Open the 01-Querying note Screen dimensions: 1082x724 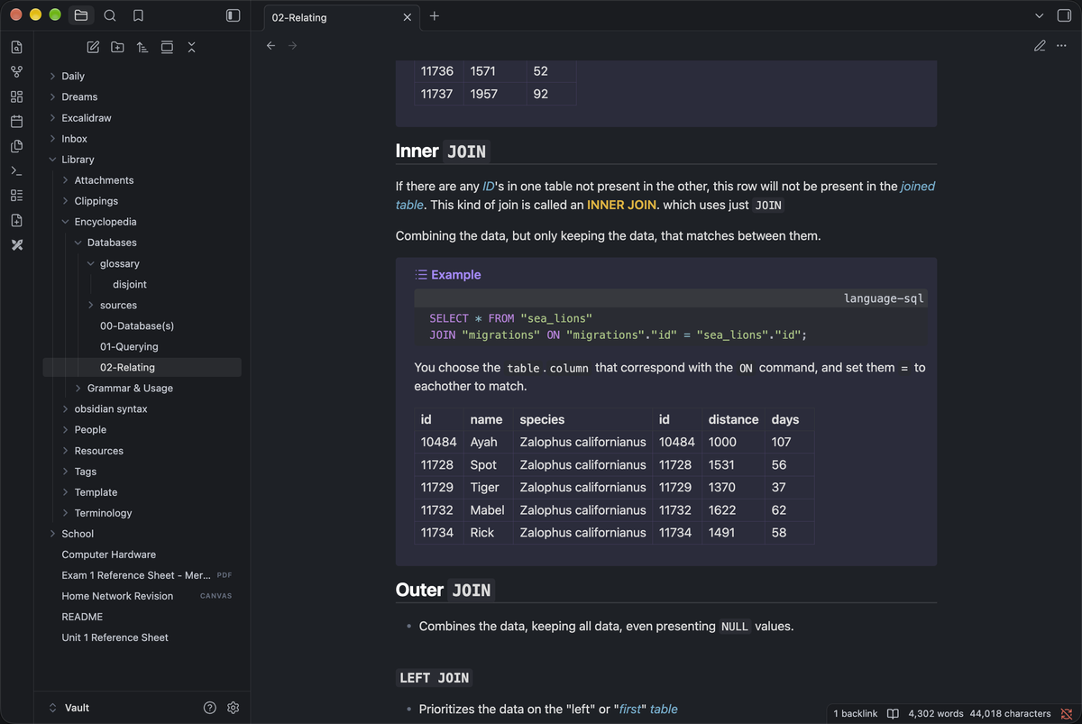click(129, 346)
